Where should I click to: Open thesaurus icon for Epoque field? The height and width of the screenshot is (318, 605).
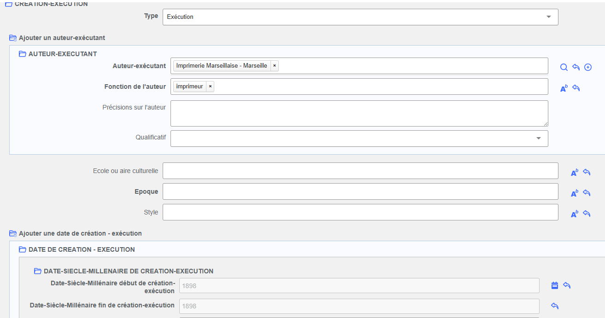tap(574, 193)
